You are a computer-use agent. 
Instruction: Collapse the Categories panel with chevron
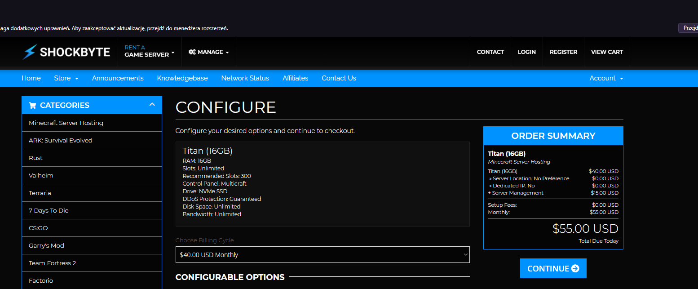[152, 105]
